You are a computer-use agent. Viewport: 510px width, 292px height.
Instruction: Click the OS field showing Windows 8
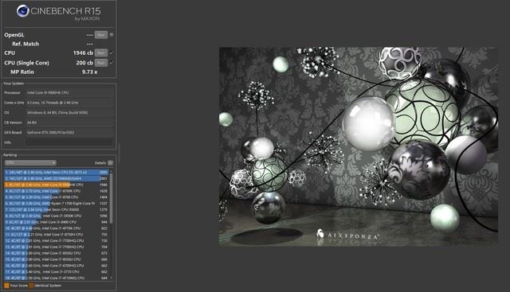pyautogui.click(x=69, y=113)
